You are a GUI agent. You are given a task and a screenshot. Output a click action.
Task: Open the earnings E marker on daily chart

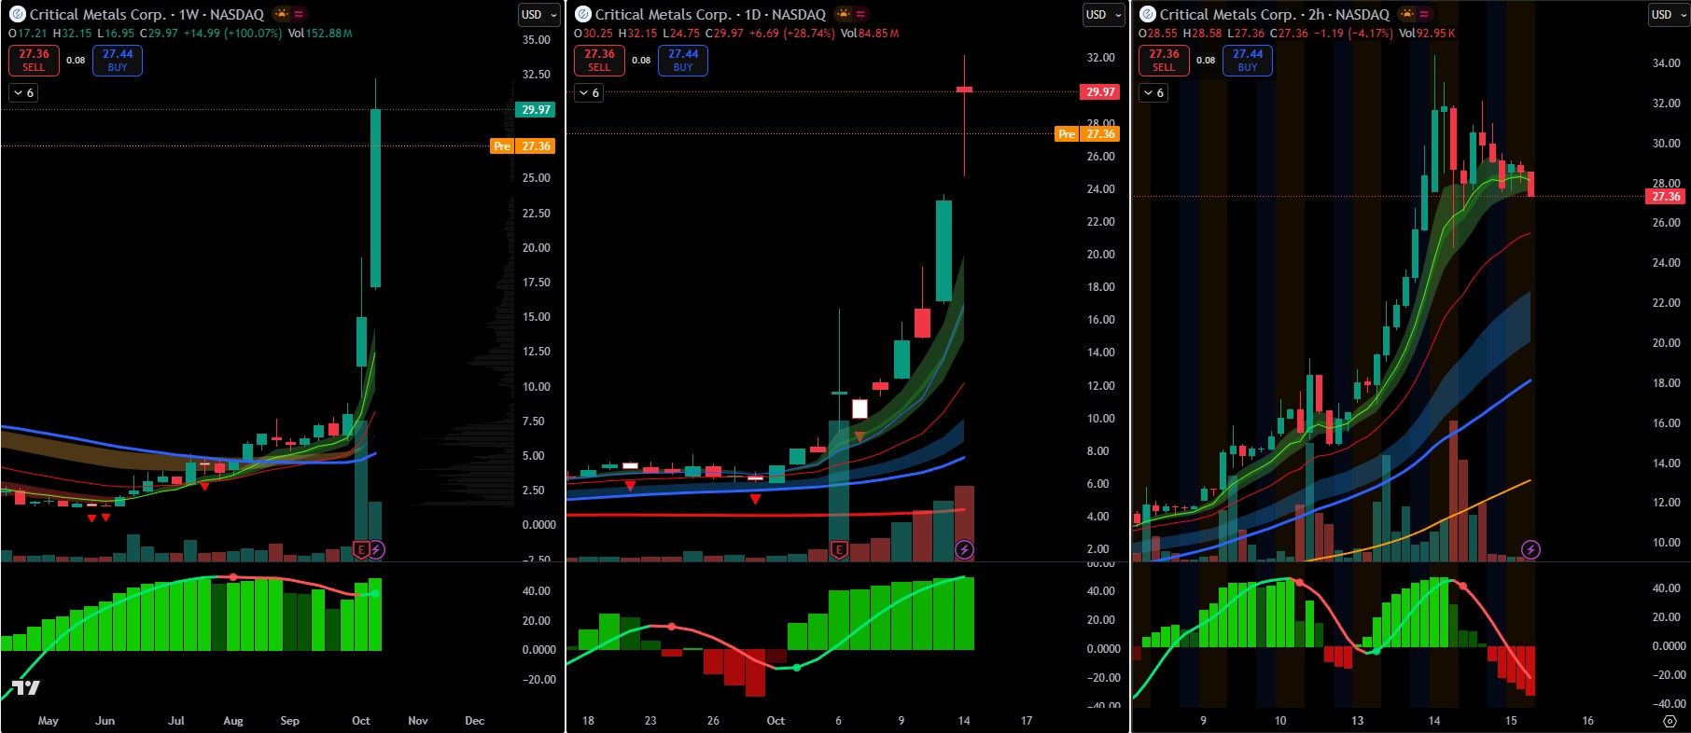[839, 549]
